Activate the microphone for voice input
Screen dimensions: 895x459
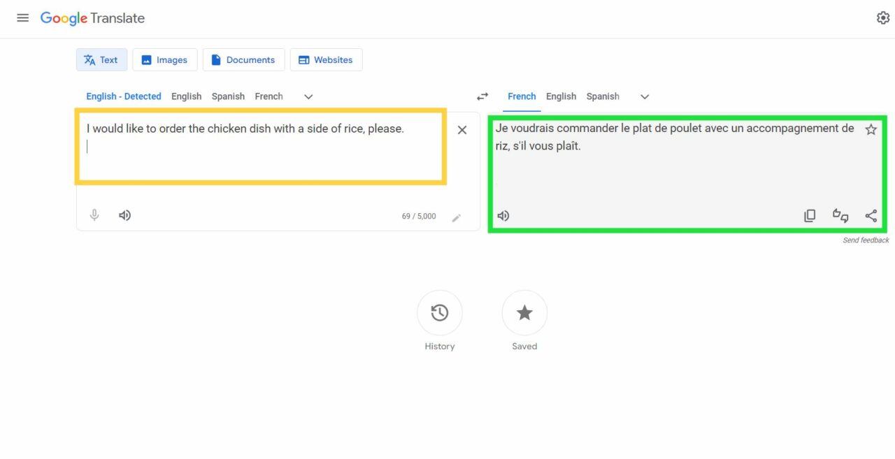click(94, 215)
